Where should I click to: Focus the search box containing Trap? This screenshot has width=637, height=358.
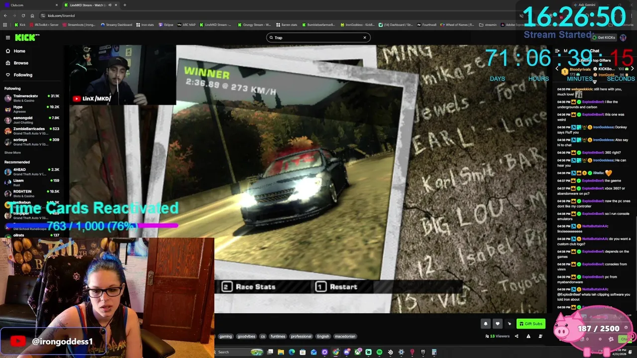[318, 37]
